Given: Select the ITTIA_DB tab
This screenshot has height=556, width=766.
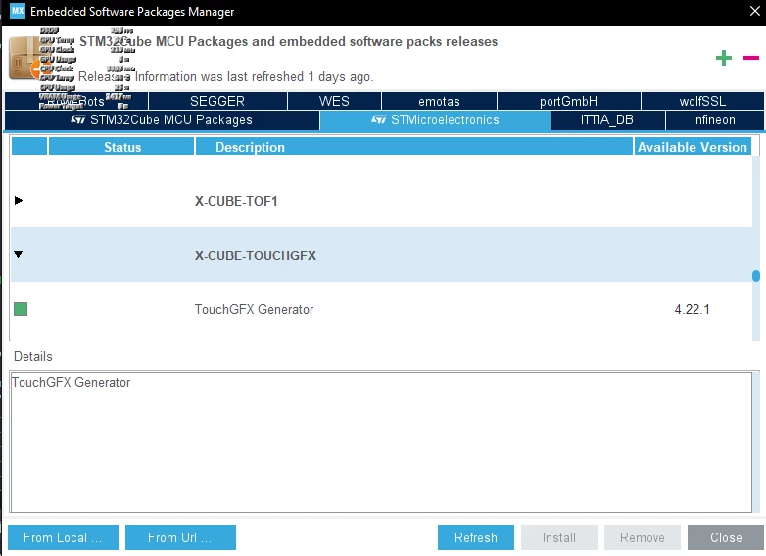Looking at the screenshot, I should tap(607, 120).
